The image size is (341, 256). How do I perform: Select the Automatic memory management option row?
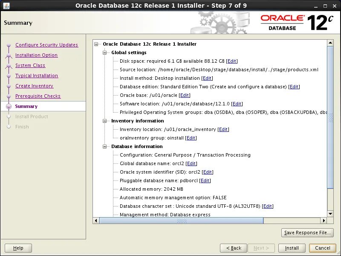(173, 198)
